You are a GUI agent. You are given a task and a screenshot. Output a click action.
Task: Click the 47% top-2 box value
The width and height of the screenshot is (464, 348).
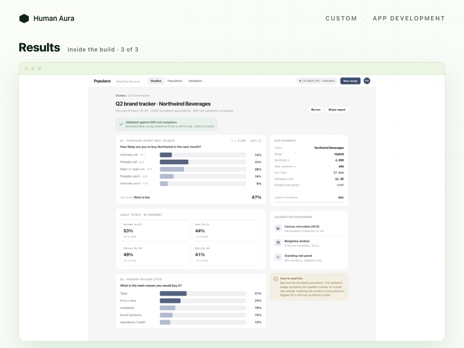[x=257, y=197]
